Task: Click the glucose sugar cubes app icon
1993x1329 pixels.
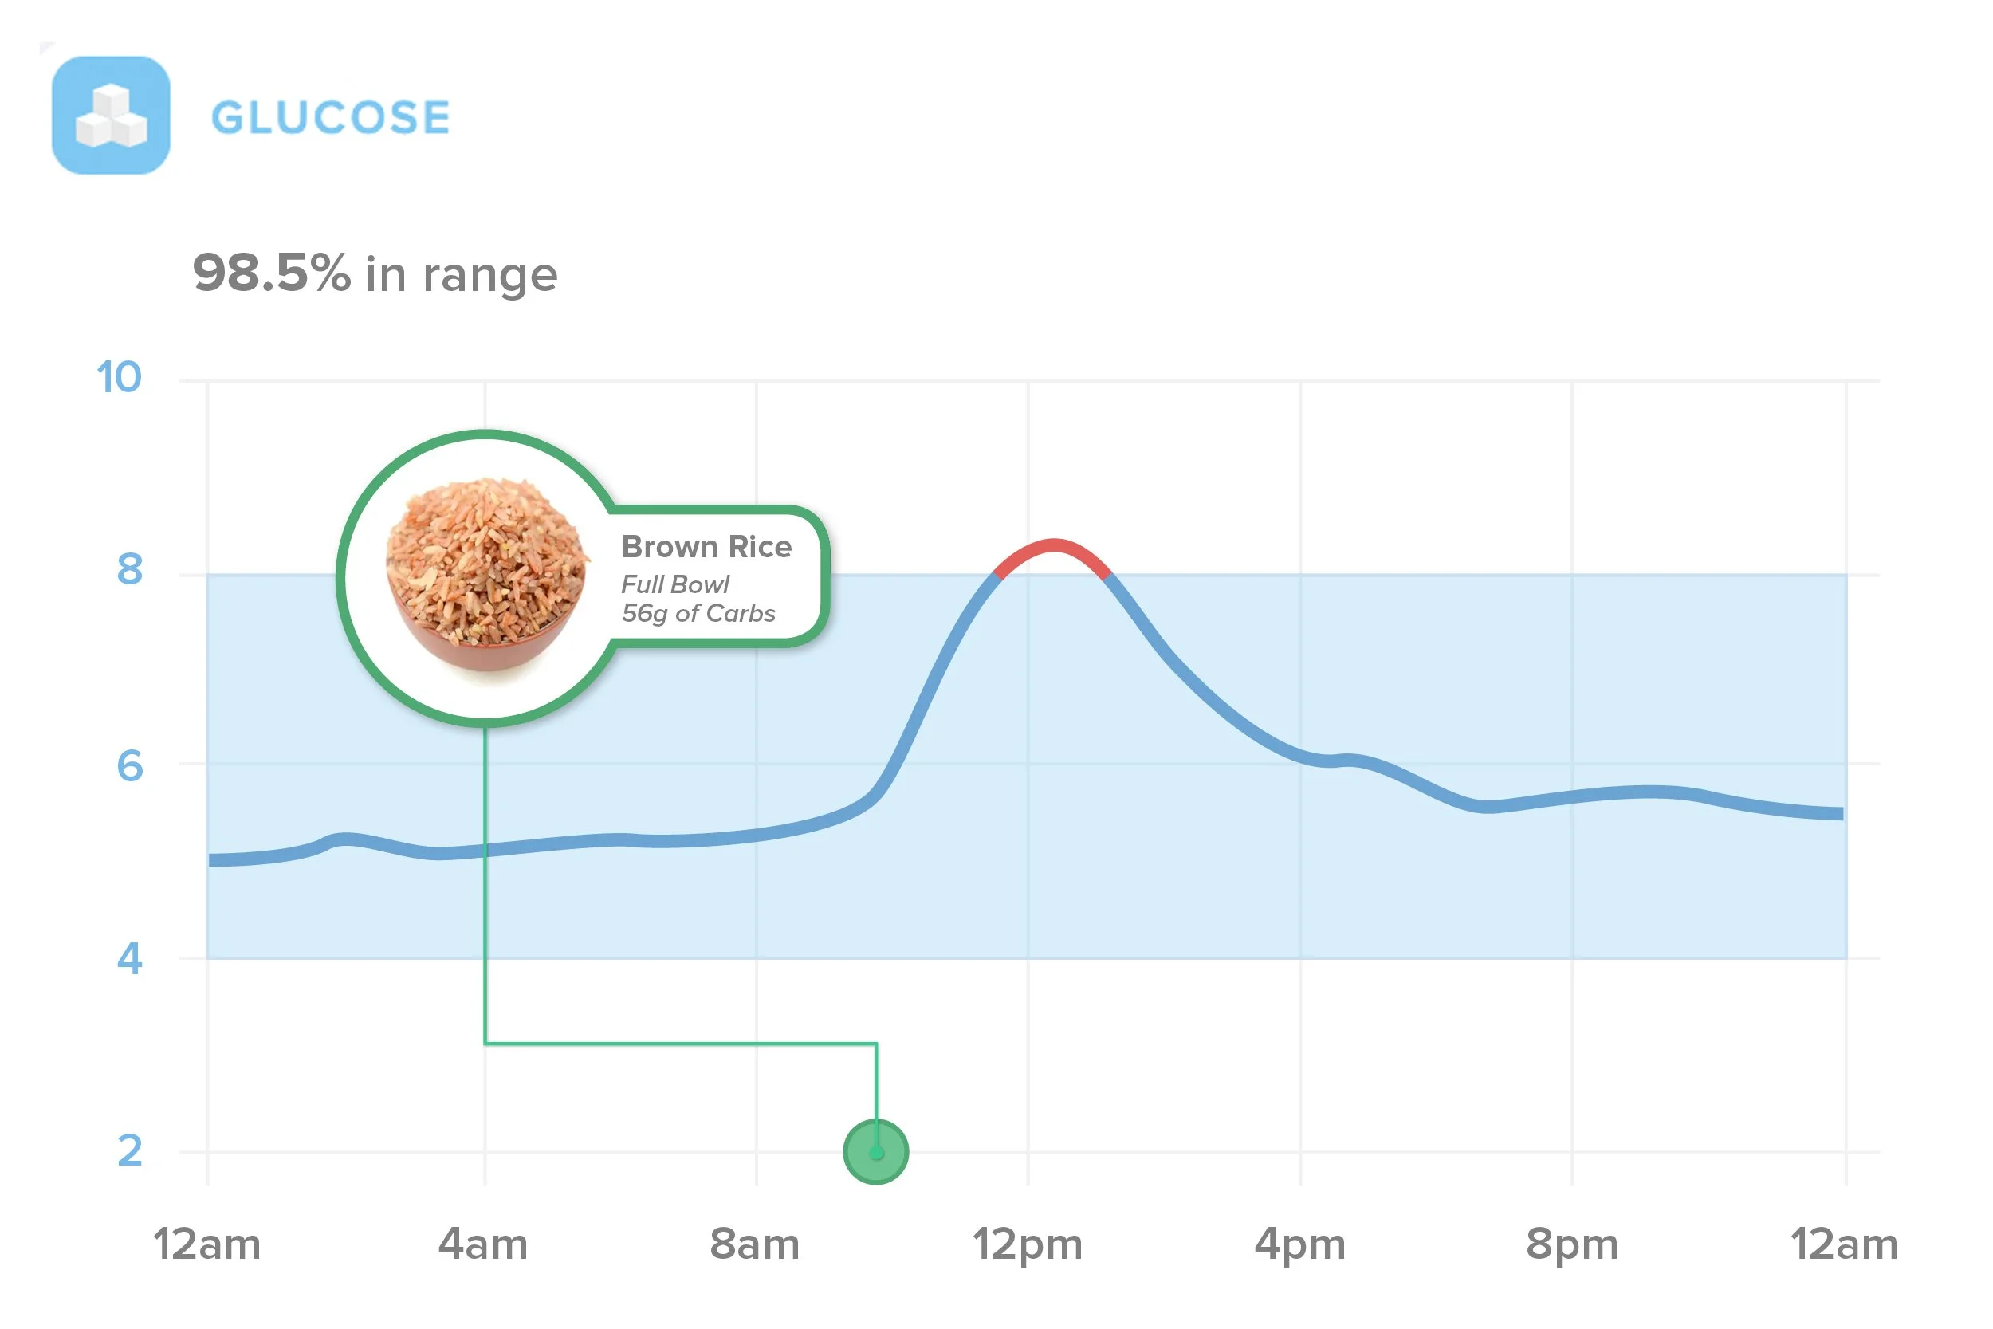Action: coord(111,116)
